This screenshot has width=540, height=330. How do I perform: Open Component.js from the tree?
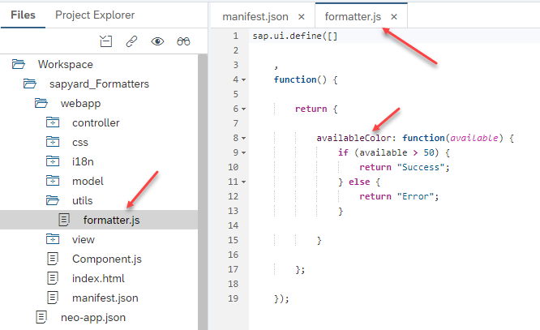107,259
